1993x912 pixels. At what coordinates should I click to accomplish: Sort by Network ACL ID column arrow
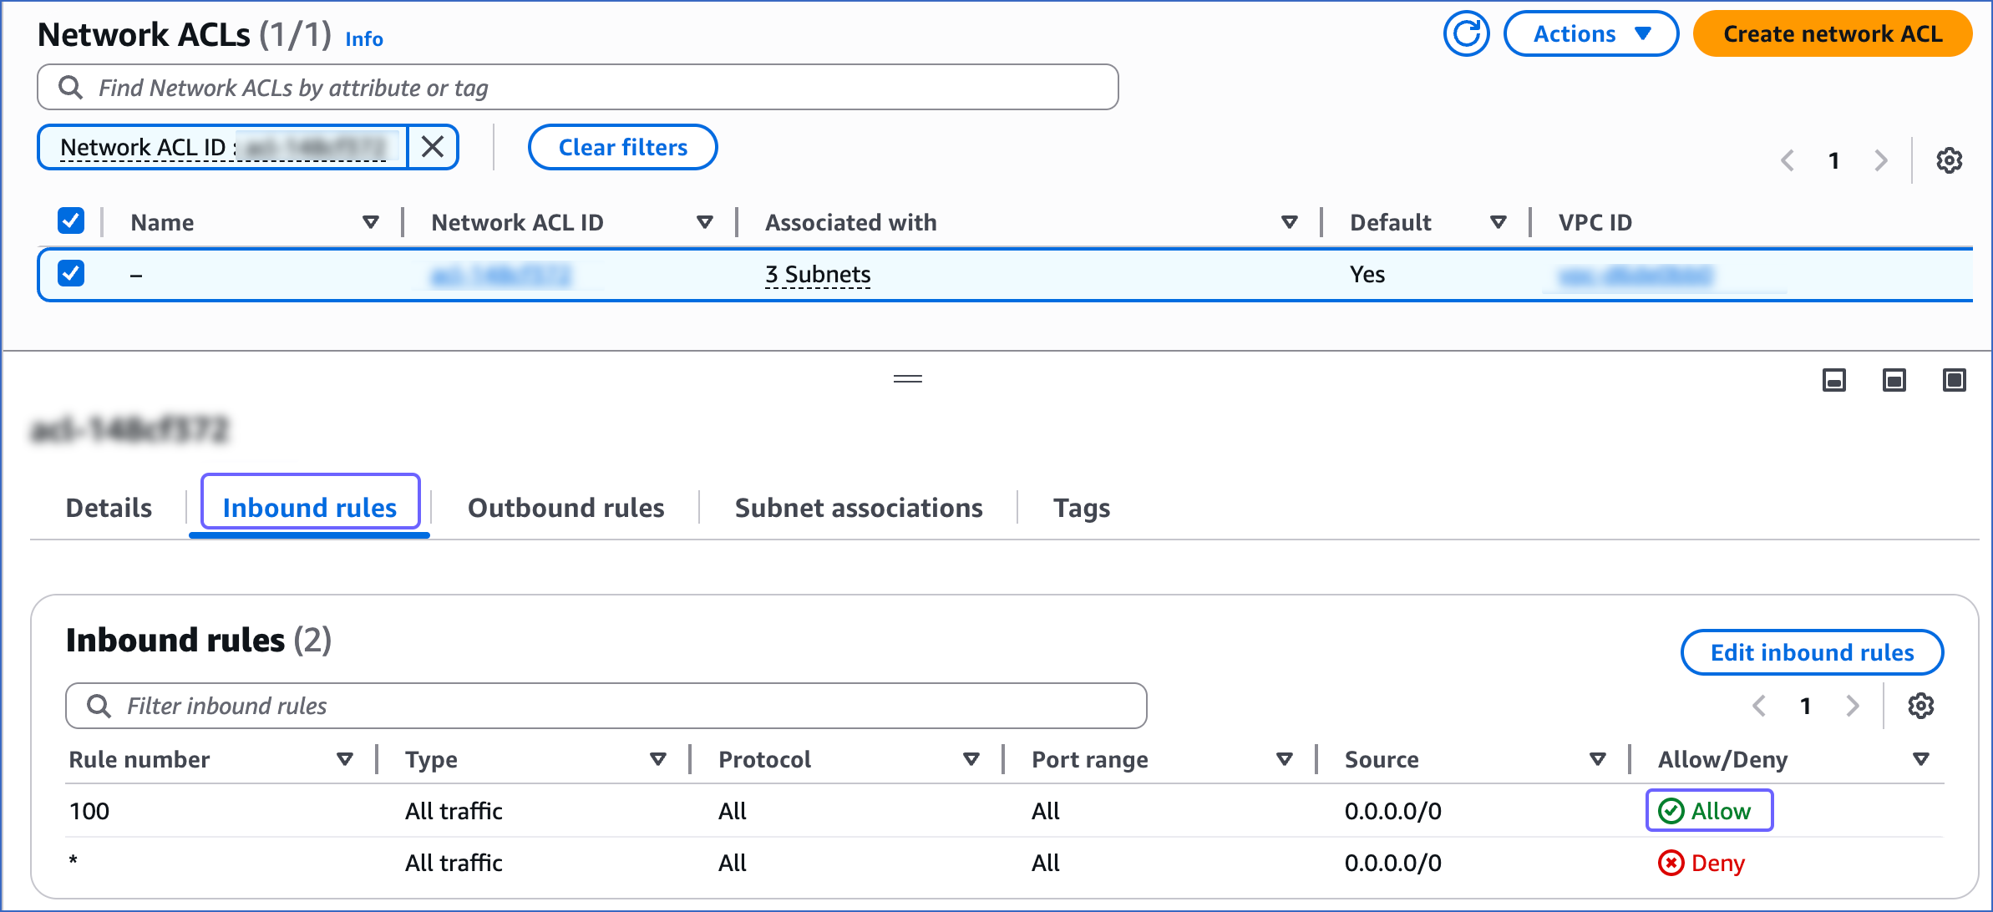(x=705, y=222)
